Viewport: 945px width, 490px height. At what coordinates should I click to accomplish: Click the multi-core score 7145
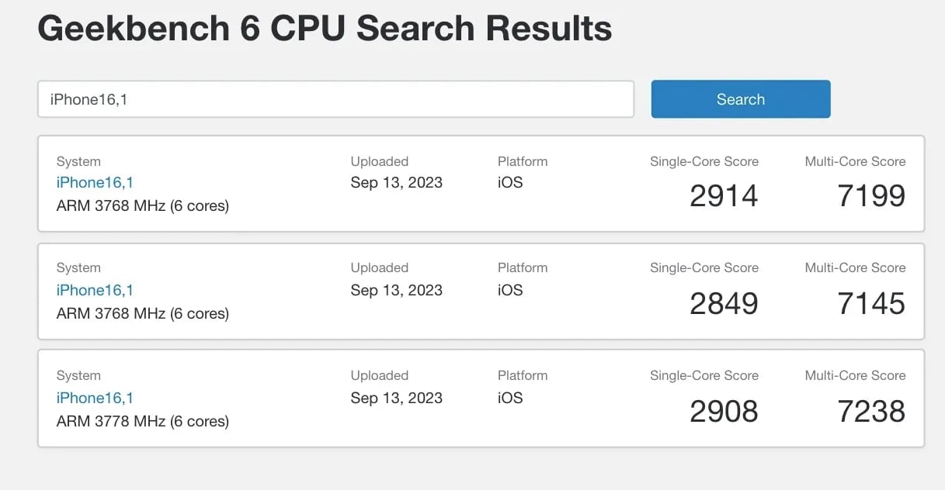[x=870, y=303]
